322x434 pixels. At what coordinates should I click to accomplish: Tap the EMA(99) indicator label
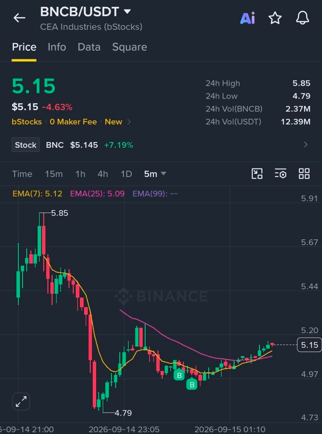[155, 194]
